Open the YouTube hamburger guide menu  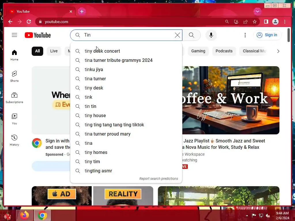pos(14,35)
